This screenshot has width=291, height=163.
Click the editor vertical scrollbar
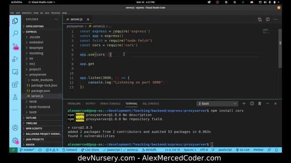[280, 48]
